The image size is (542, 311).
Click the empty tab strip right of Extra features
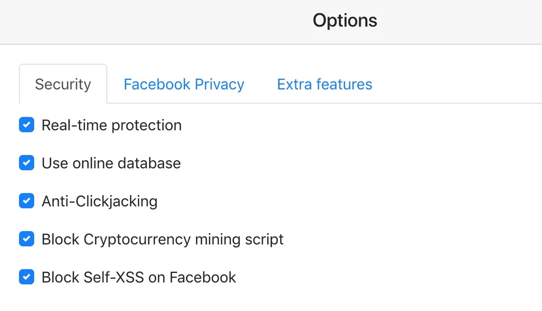tap(461, 85)
